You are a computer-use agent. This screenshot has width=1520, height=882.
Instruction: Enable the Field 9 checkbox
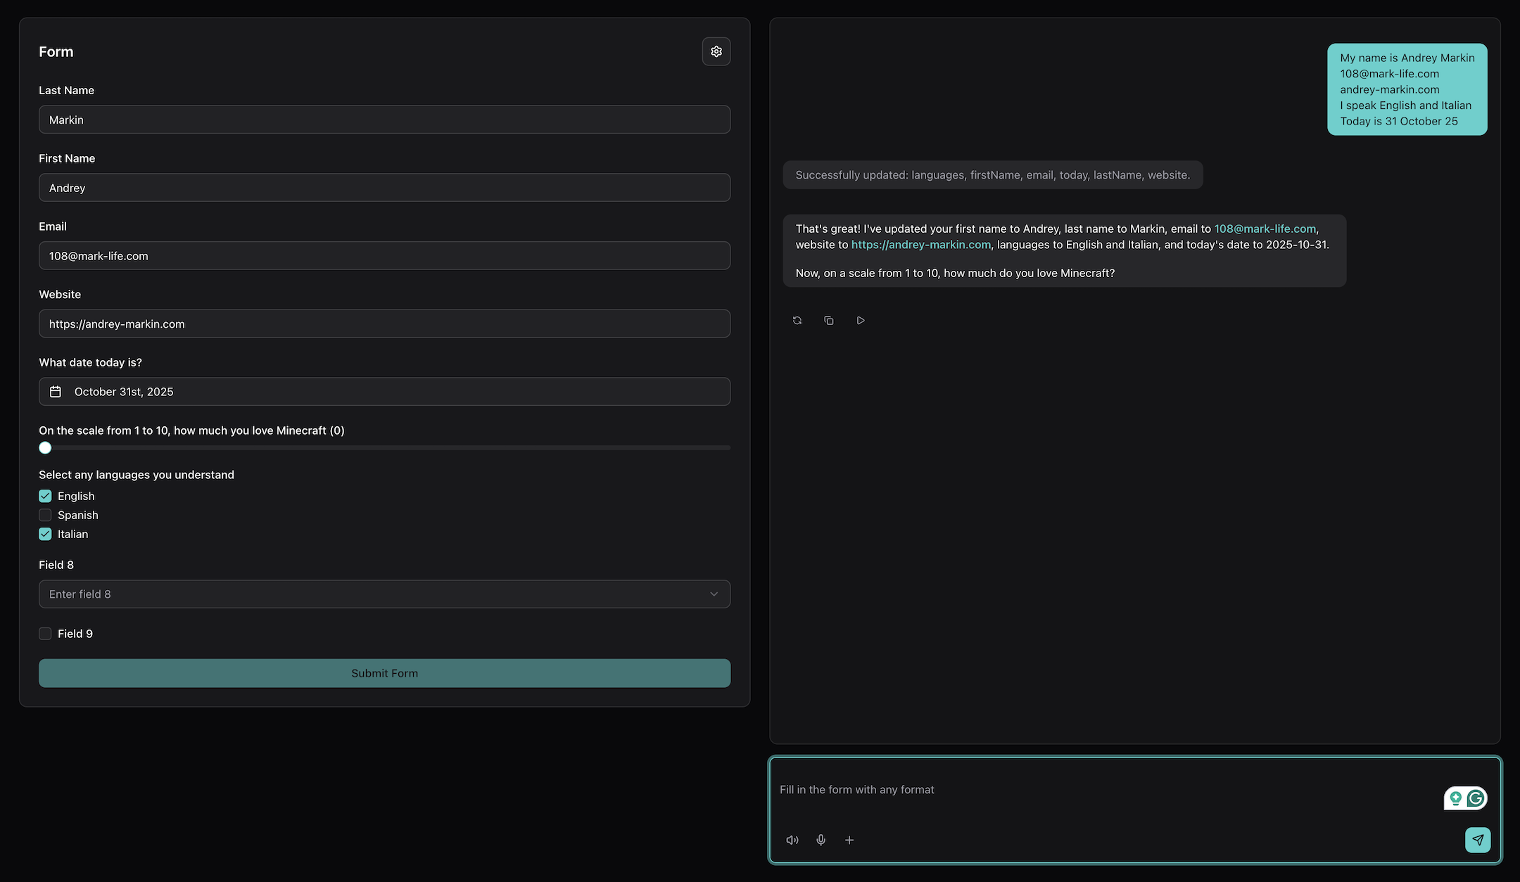pyautogui.click(x=45, y=634)
